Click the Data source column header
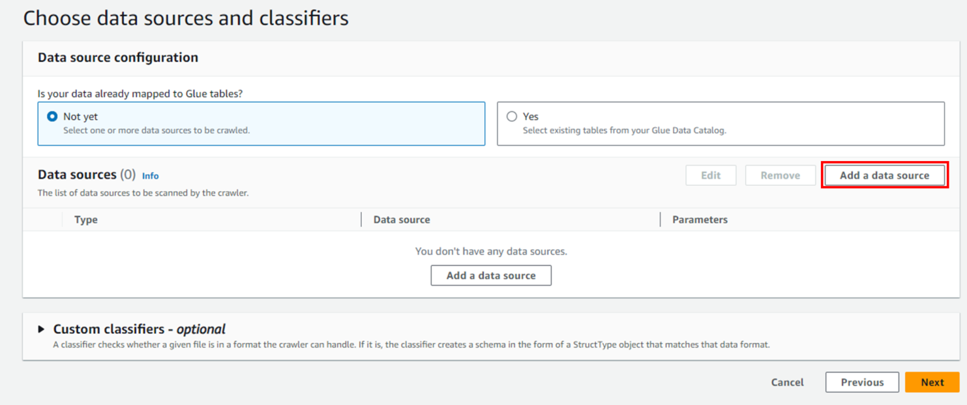Viewport: 967px width, 405px height. (402, 220)
